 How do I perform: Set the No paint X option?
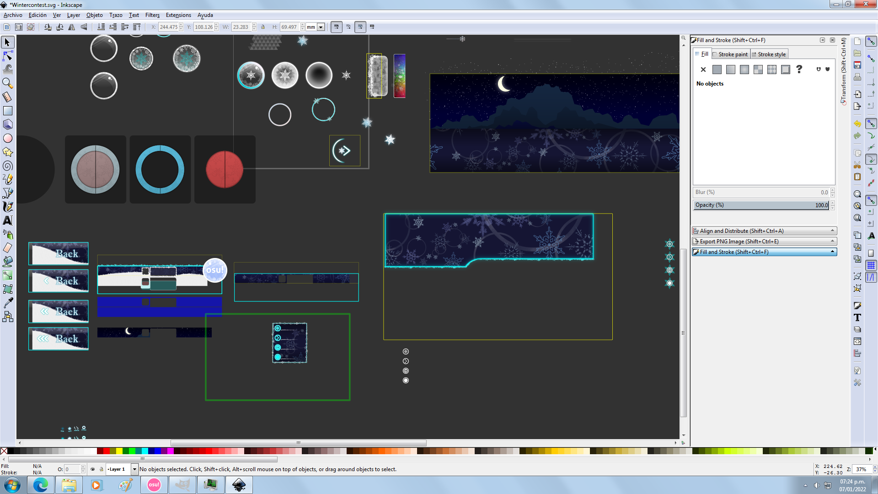703,70
